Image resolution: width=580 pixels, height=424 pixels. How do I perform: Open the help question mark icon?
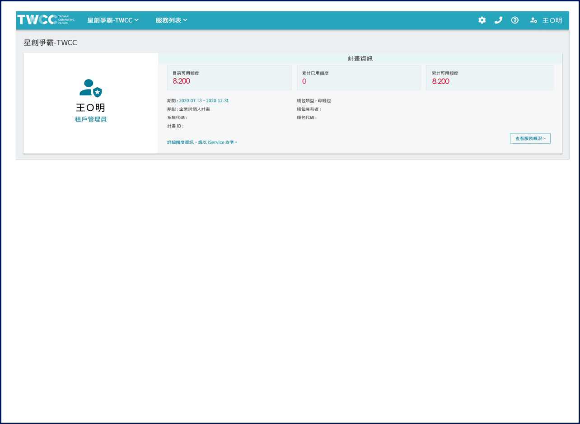pos(515,20)
